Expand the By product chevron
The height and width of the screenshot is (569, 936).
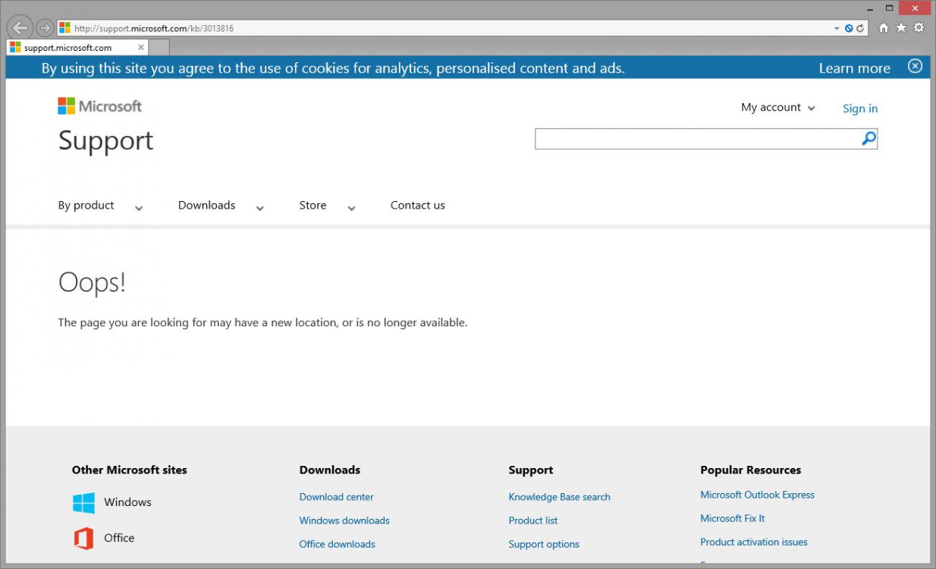click(x=139, y=208)
